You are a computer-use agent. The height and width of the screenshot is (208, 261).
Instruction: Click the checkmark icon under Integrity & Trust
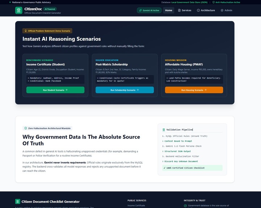click(x=185, y=206)
